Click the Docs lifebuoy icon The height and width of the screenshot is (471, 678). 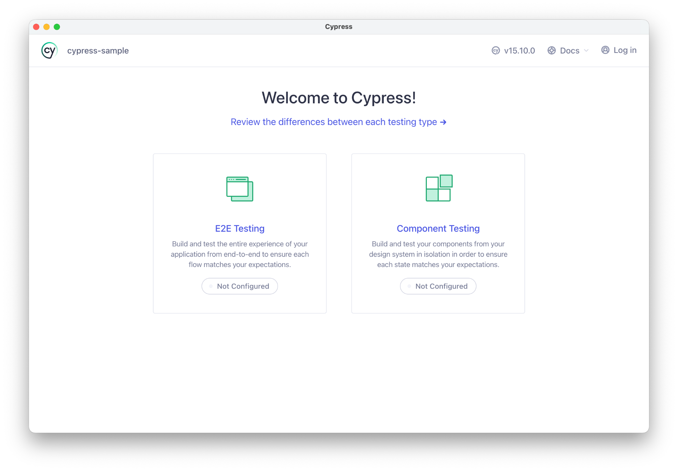point(552,50)
